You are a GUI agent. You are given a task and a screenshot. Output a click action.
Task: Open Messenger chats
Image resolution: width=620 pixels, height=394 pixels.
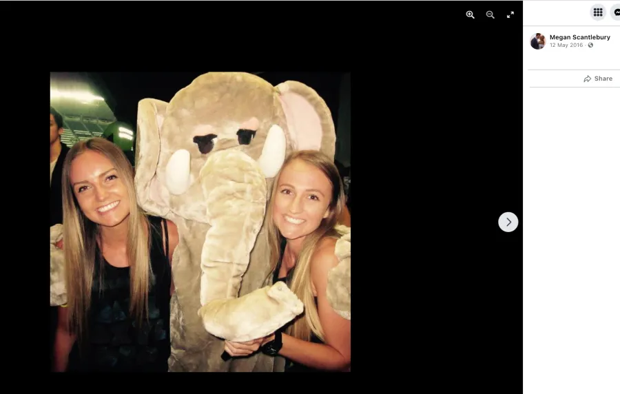(x=616, y=12)
